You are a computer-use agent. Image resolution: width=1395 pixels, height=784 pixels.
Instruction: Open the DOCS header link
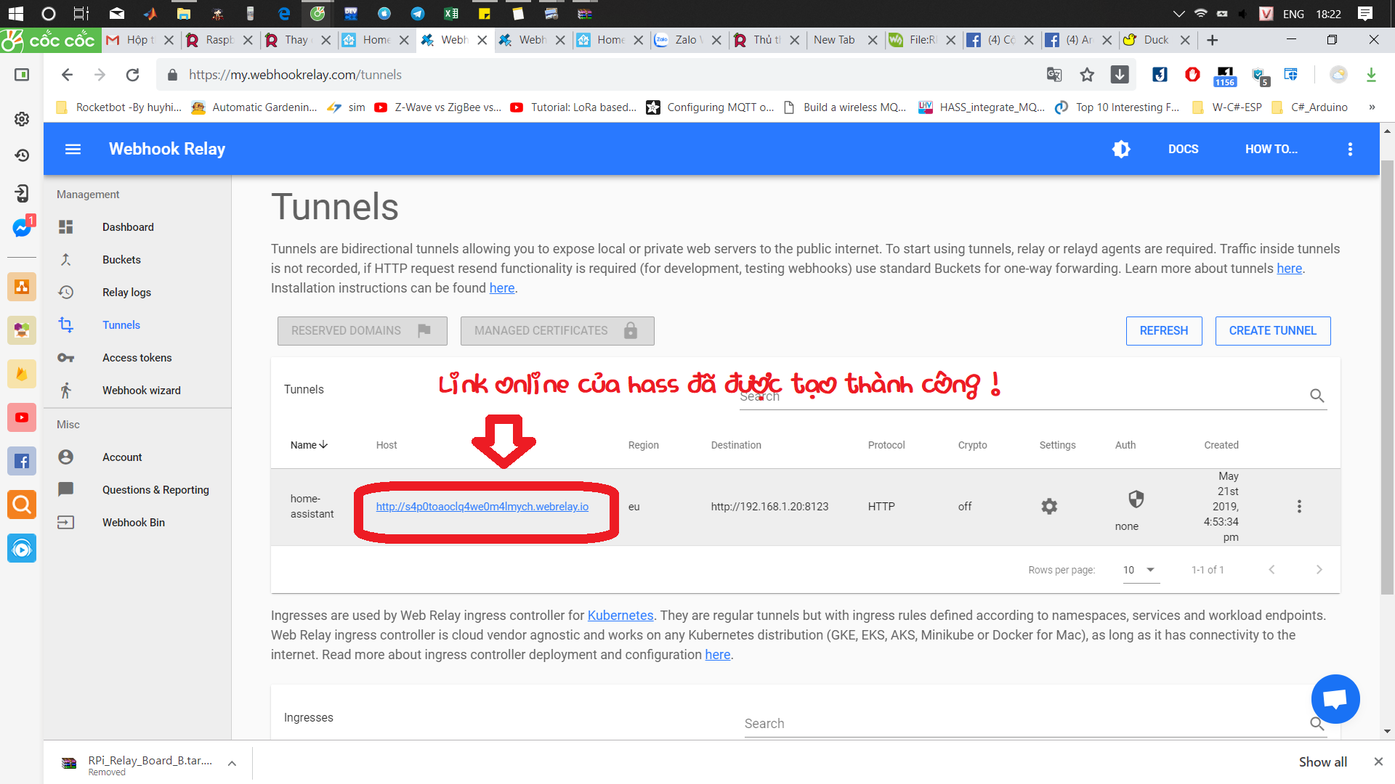[x=1183, y=149]
